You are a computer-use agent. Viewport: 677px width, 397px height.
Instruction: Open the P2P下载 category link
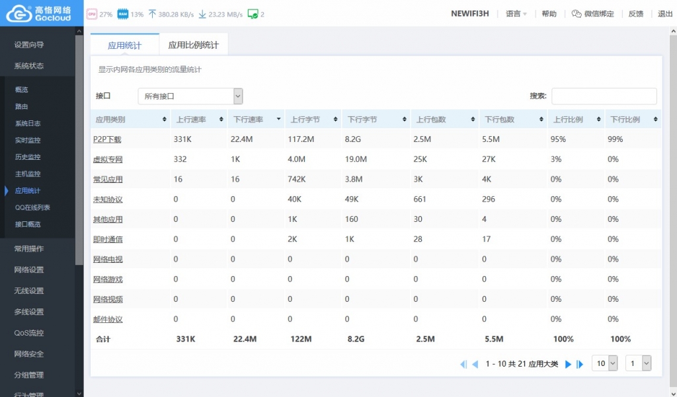(107, 139)
